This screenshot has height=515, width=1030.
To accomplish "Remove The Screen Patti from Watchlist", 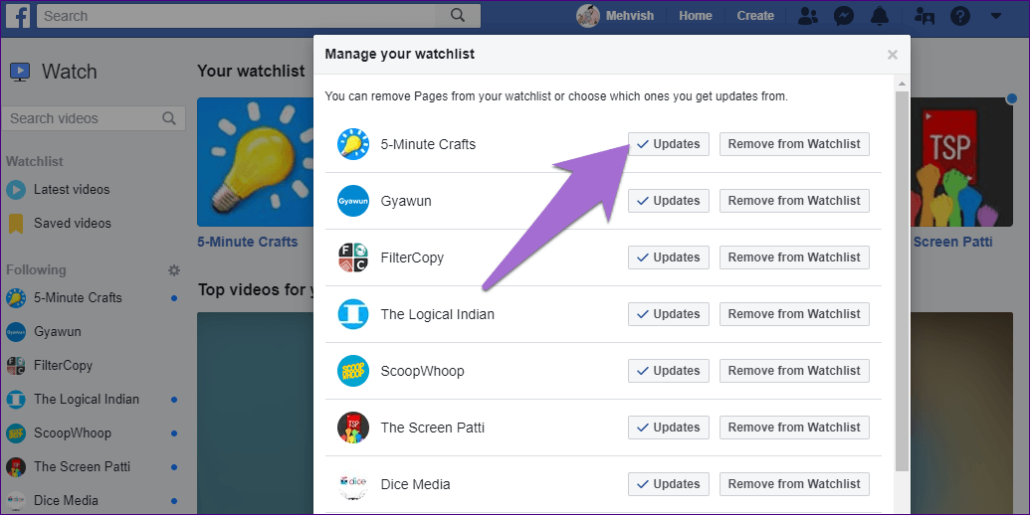I will click(x=794, y=428).
